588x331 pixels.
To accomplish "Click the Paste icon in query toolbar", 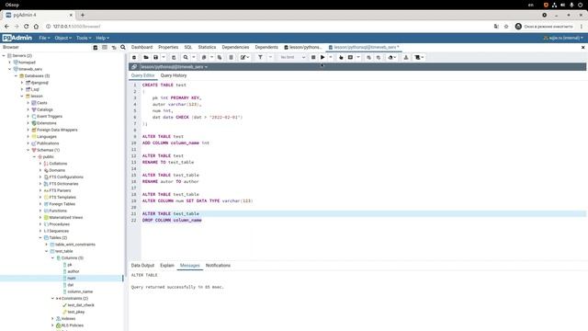I will click(x=220, y=57).
